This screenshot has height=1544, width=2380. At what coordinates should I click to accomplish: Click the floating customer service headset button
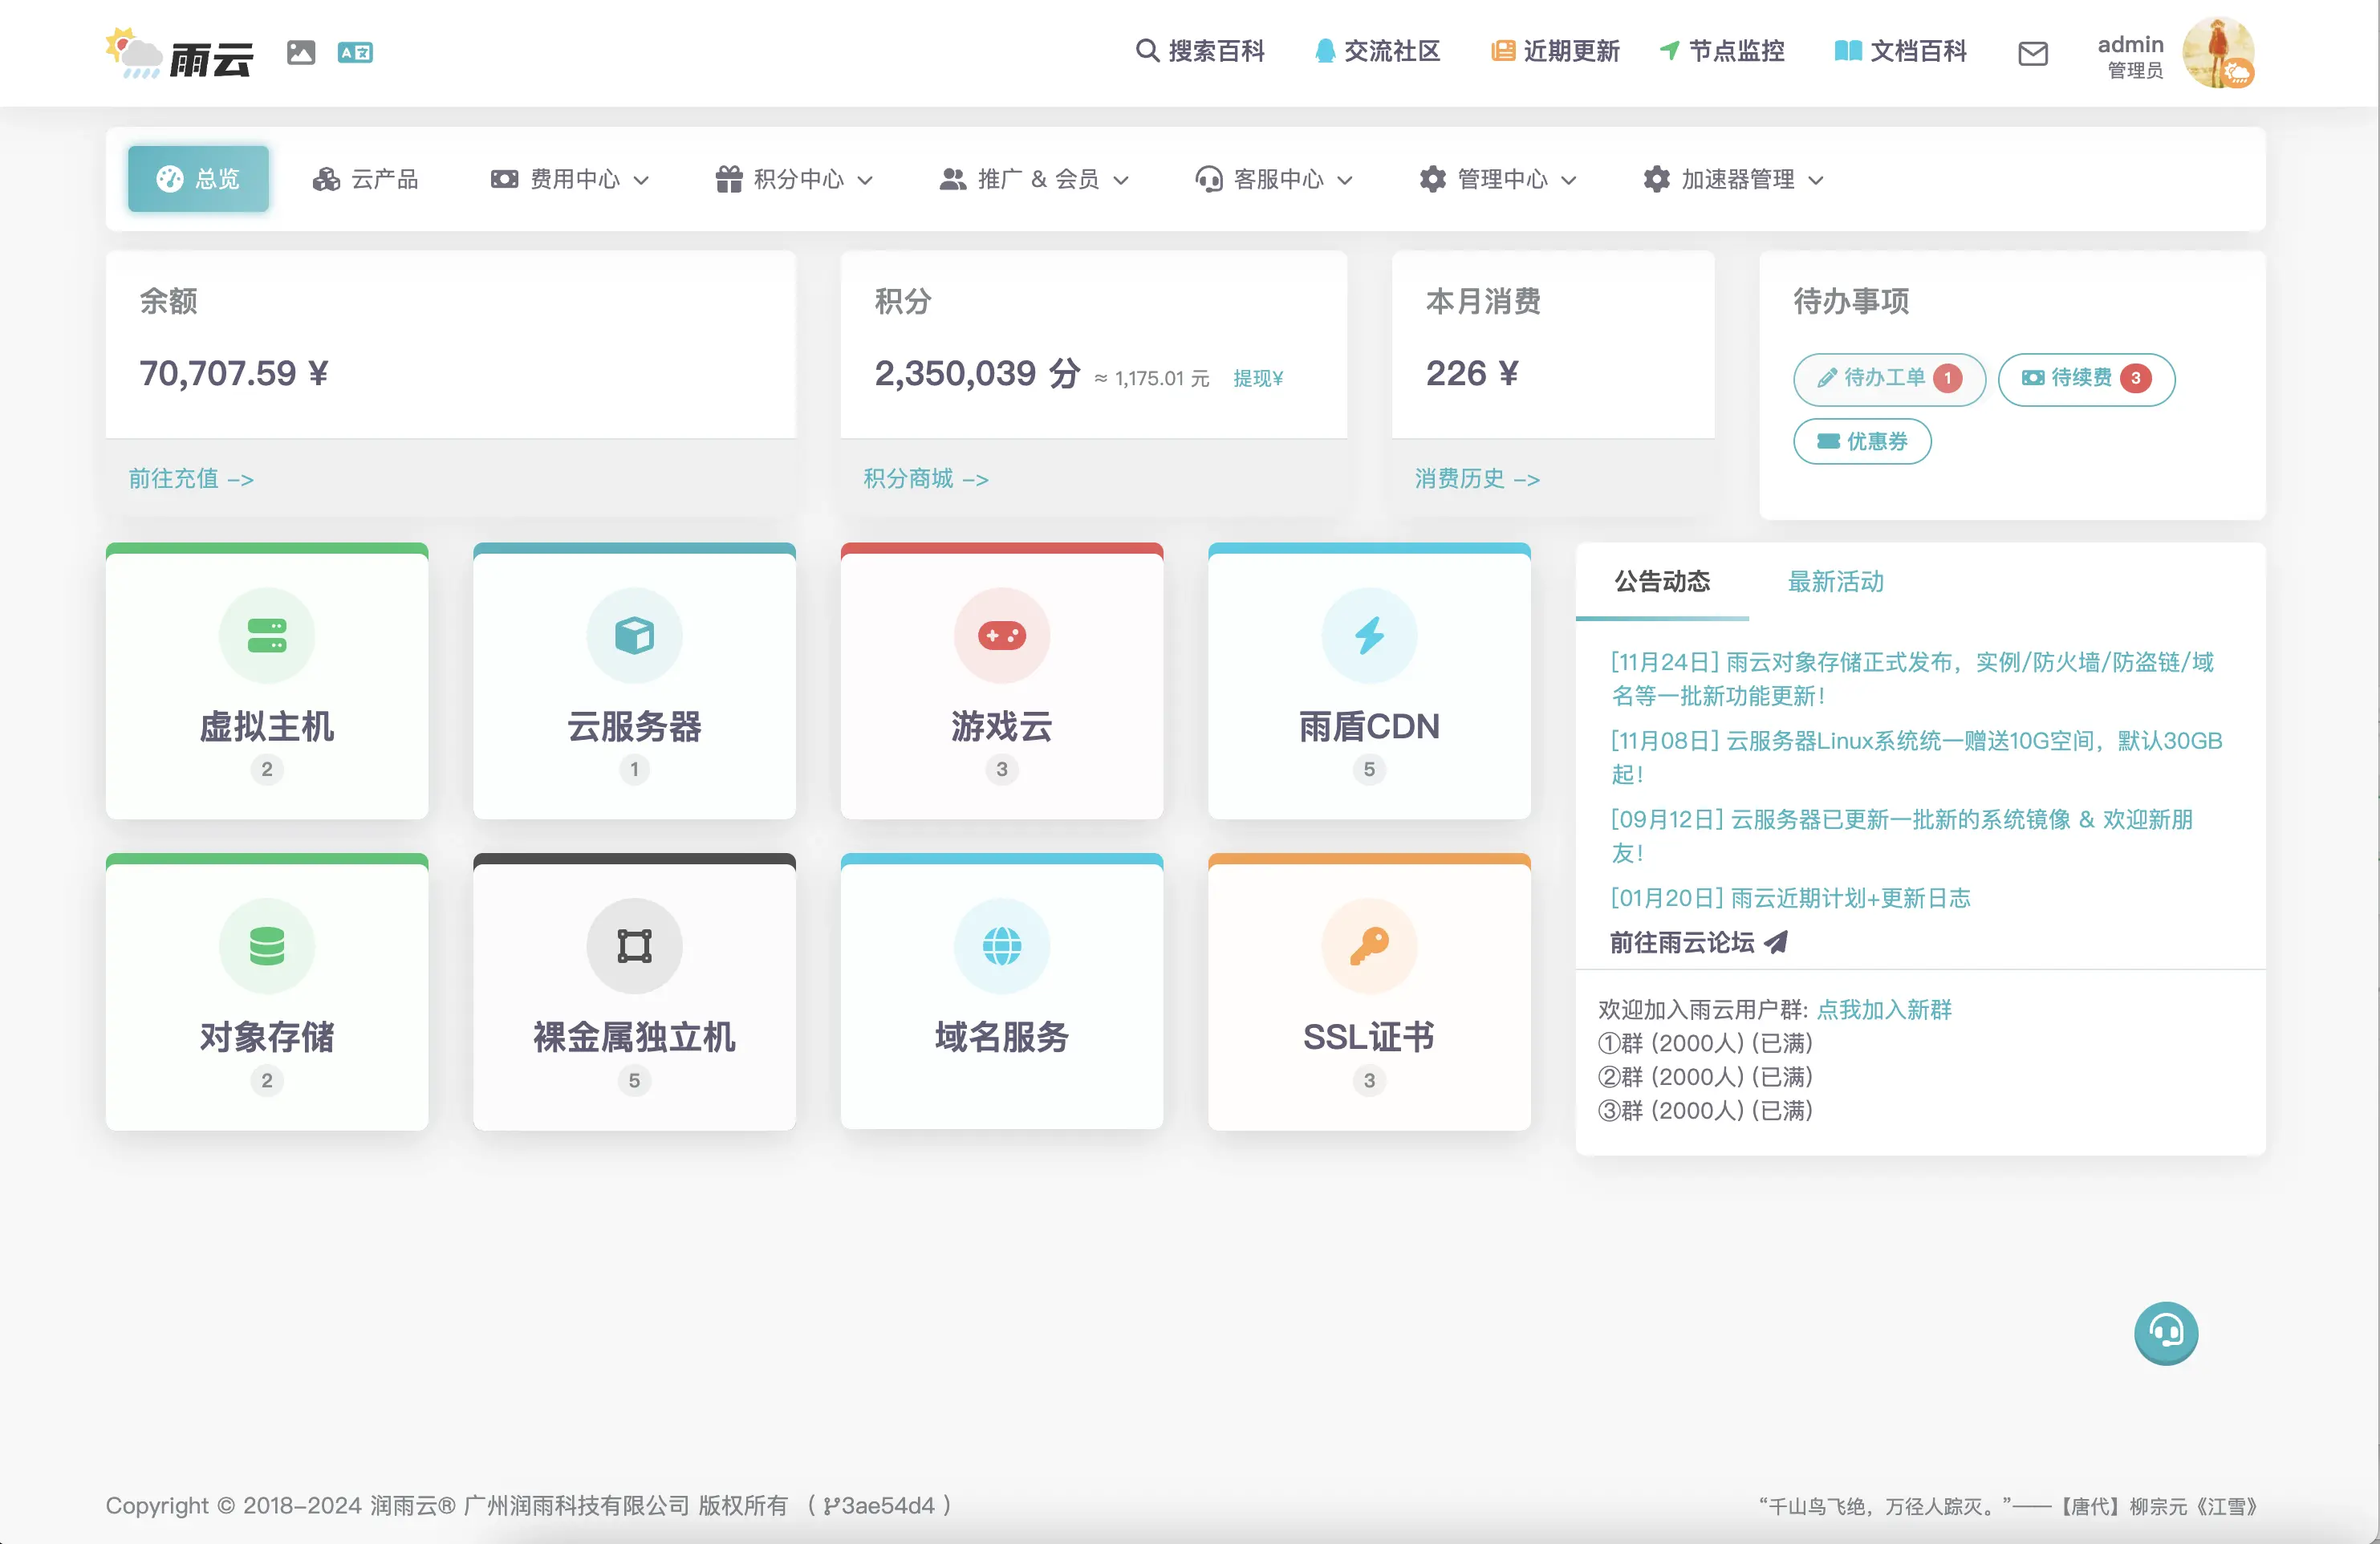tap(2165, 1332)
